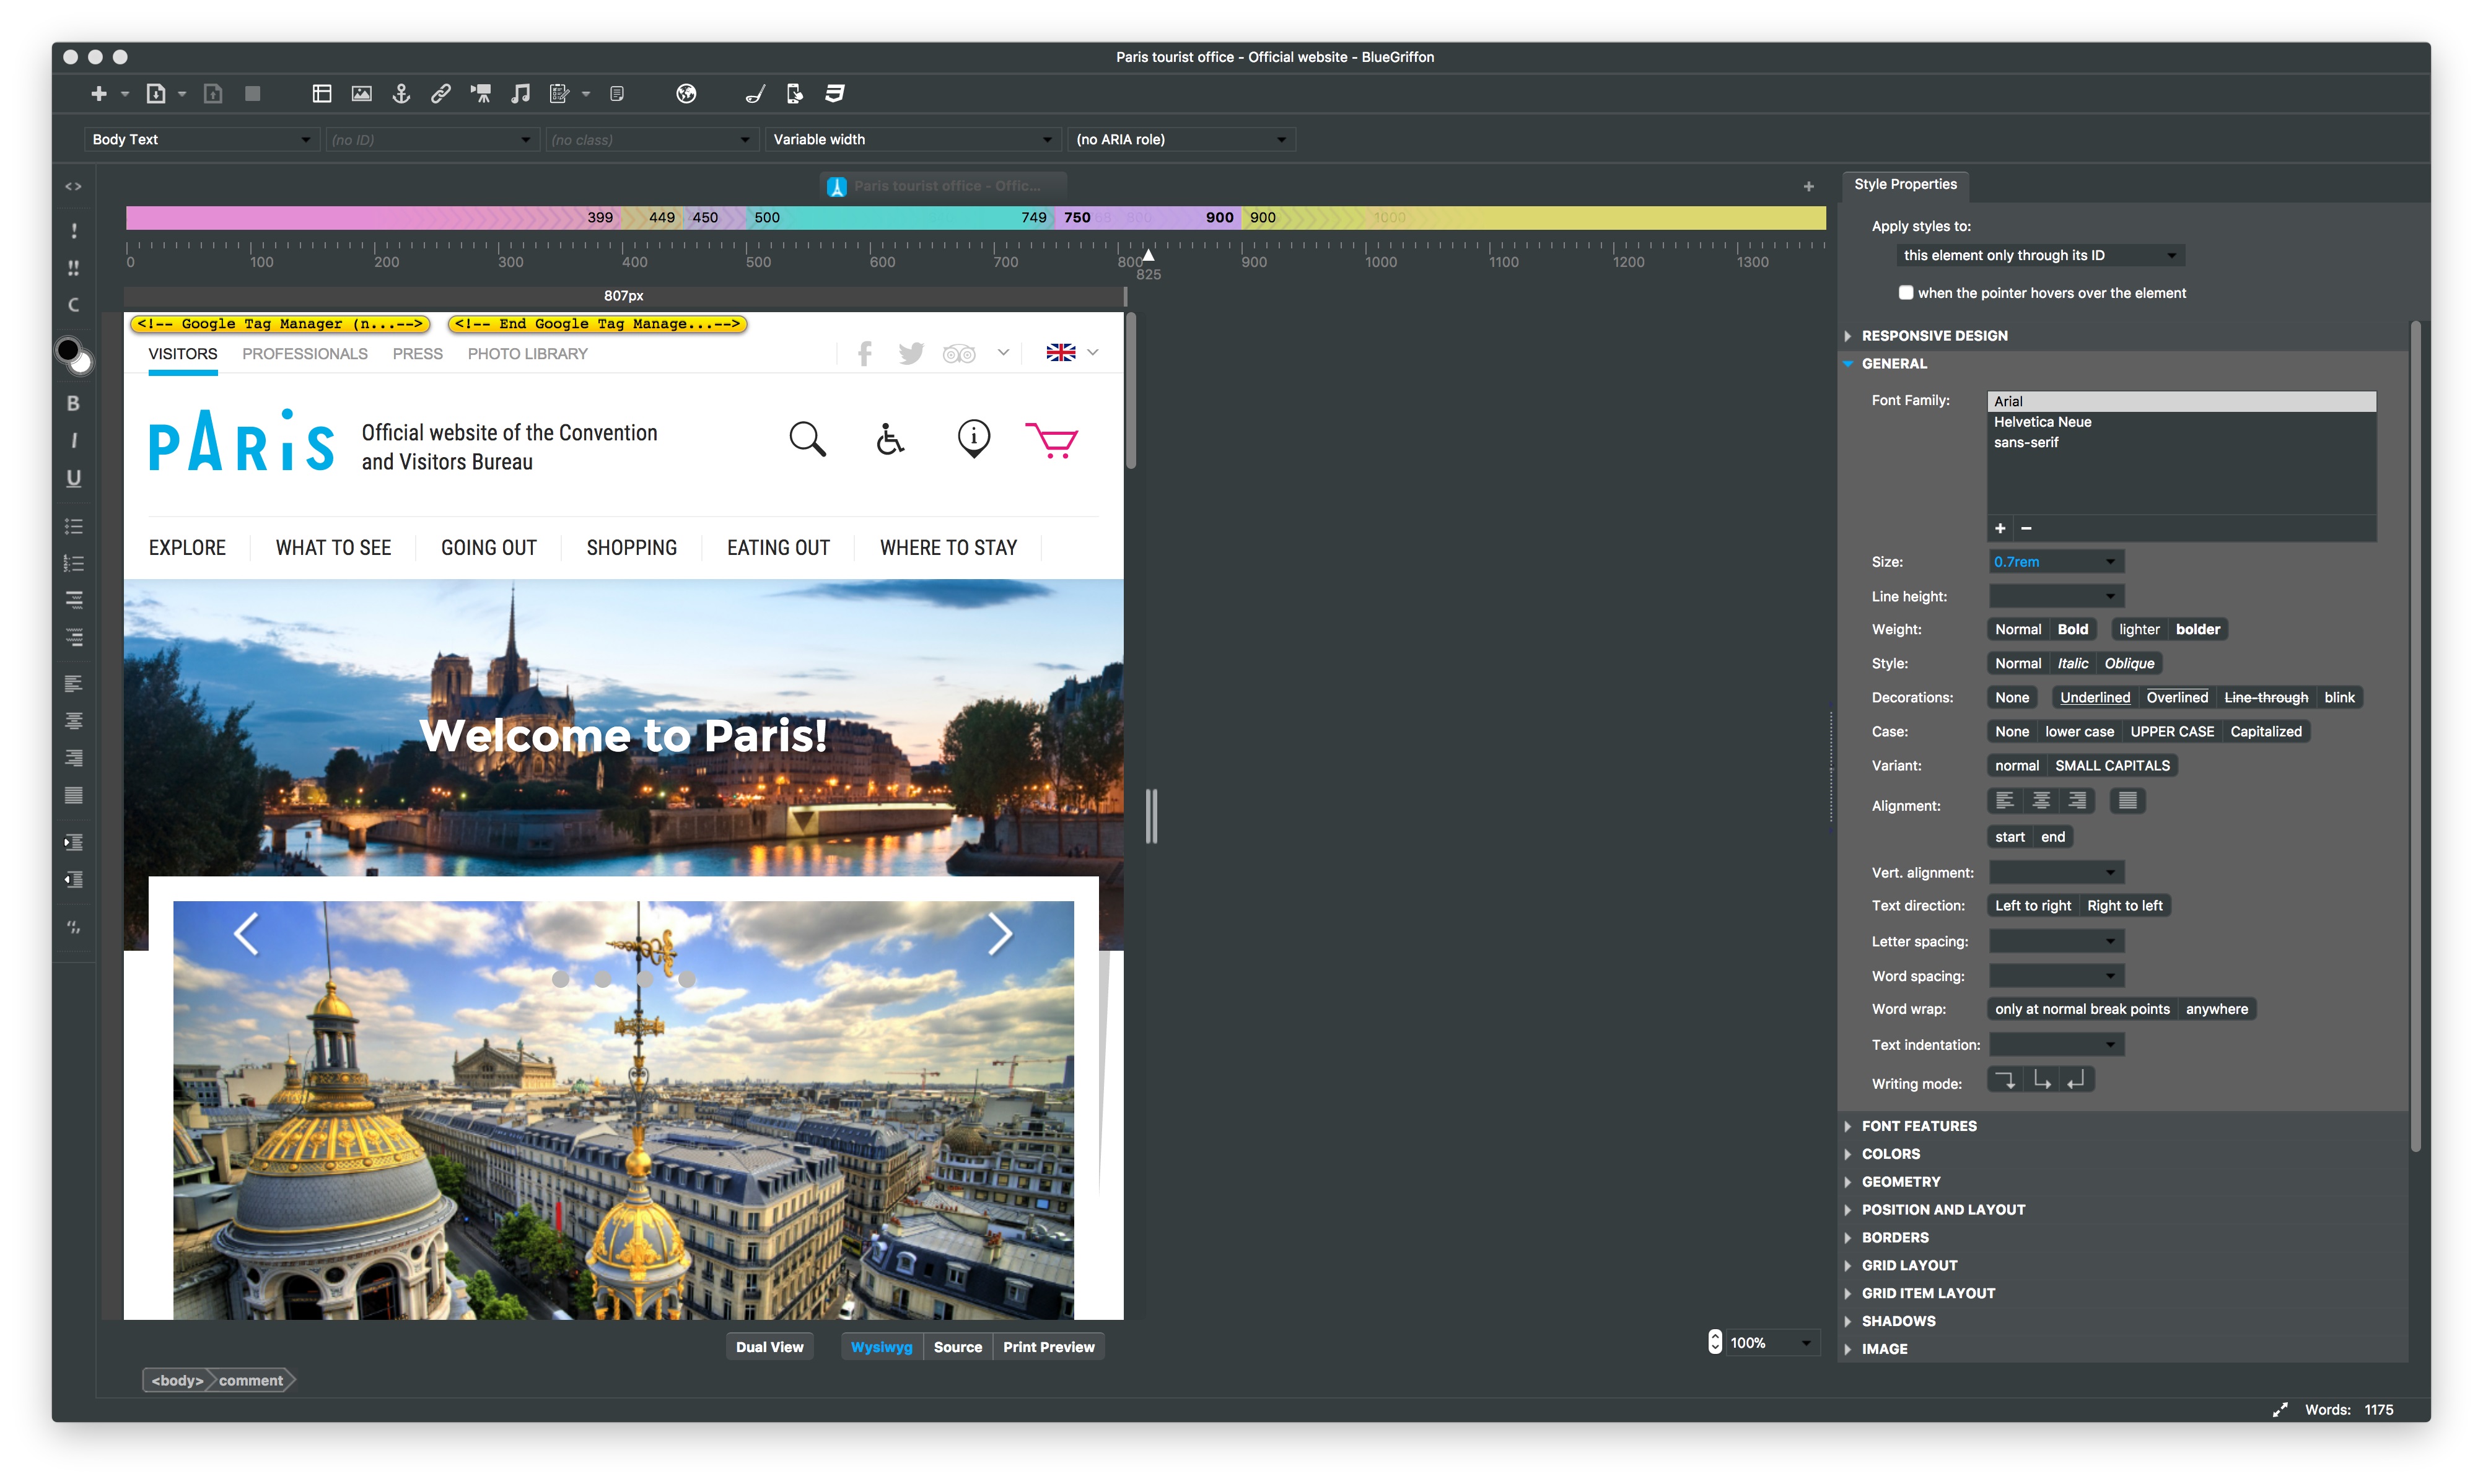Screen dimensions: 2483x1484
Task: Switch to Print Preview tab
Action: pyautogui.click(x=1048, y=1347)
